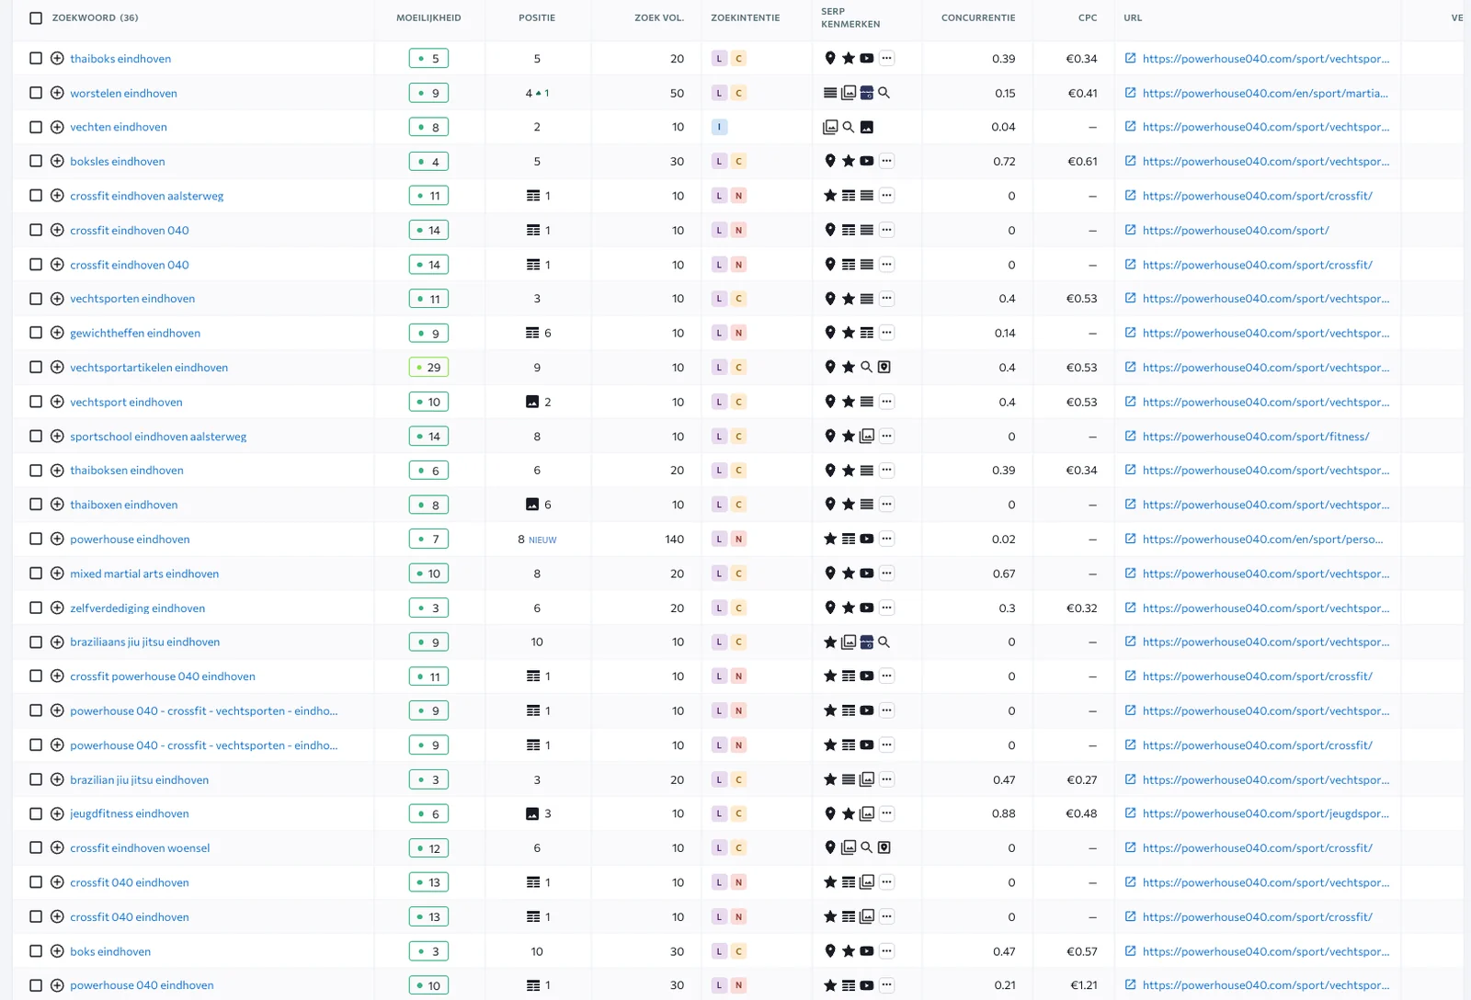Viewport: 1471px width, 1000px height.
Task: Click last SERP icon in vechtsportartikelen eindhoven row
Action: (x=884, y=367)
